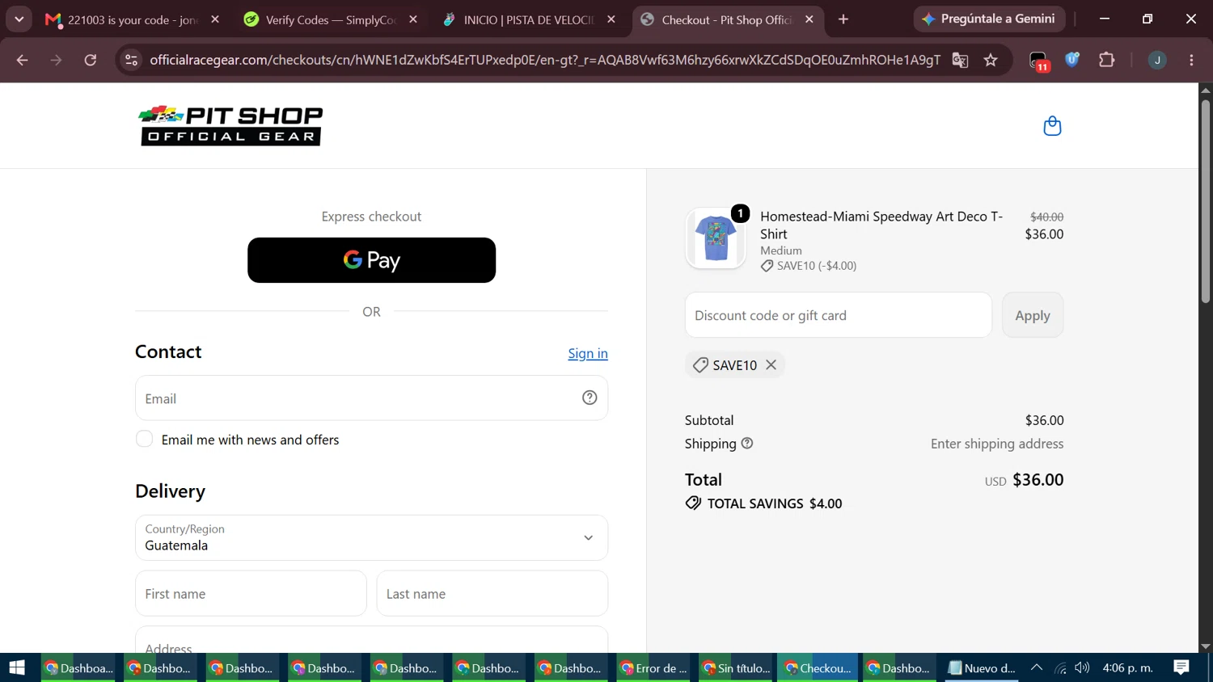
Task: Open the Nuevo d... Notepad taskbar item
Action: click(x=983, y=667)
